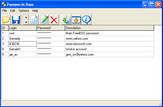Viewport: 163px width, 107px height.
Task: Move the selected record down
Action: [x=26, y=22]
